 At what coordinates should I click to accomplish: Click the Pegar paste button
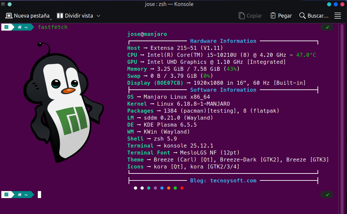click(x=281, y=16)
